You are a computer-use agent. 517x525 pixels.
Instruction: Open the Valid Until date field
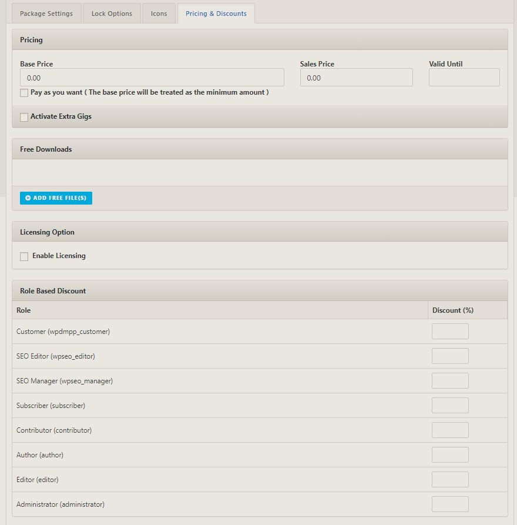coord(464,77)
